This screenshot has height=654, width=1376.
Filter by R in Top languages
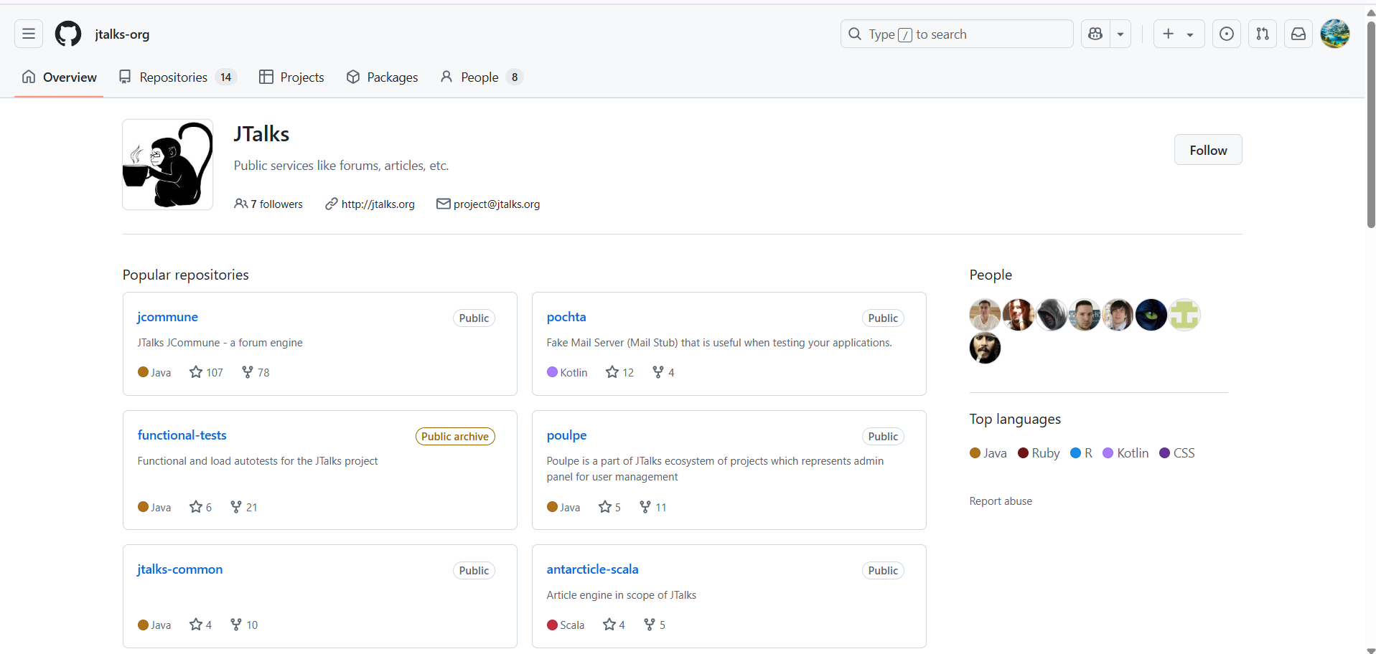pos(1082,453)
